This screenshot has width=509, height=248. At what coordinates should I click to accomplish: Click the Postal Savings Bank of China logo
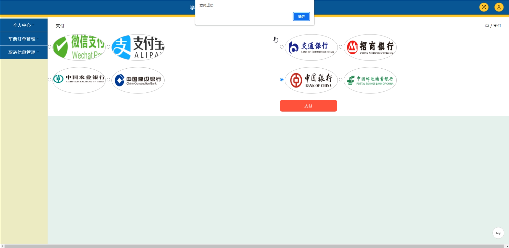coord(370,80)
